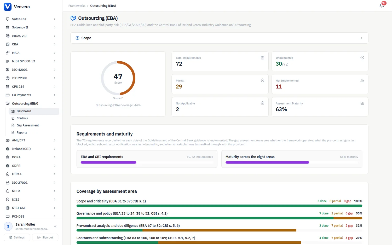392x245 pixels.
Task: Click the Venvera logo icon
Action: (8, 7)
